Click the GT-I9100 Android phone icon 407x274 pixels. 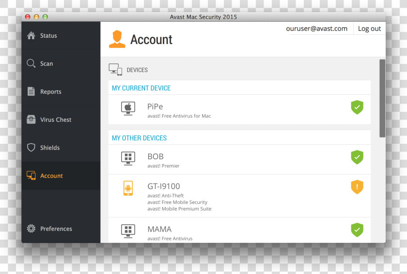click(128, 188)
